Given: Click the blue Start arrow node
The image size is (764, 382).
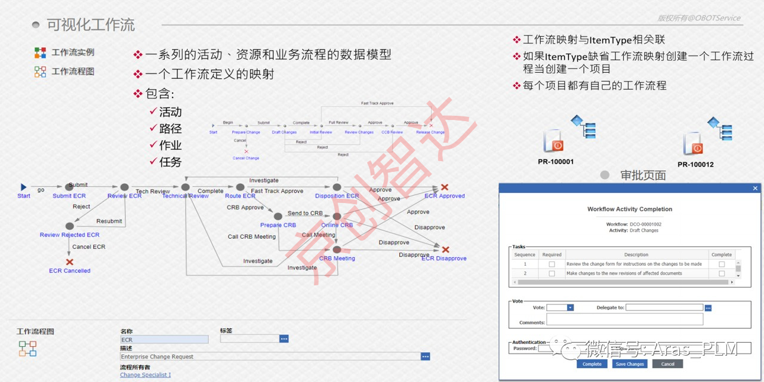Looking at the screenshot, I should point(23,187).
